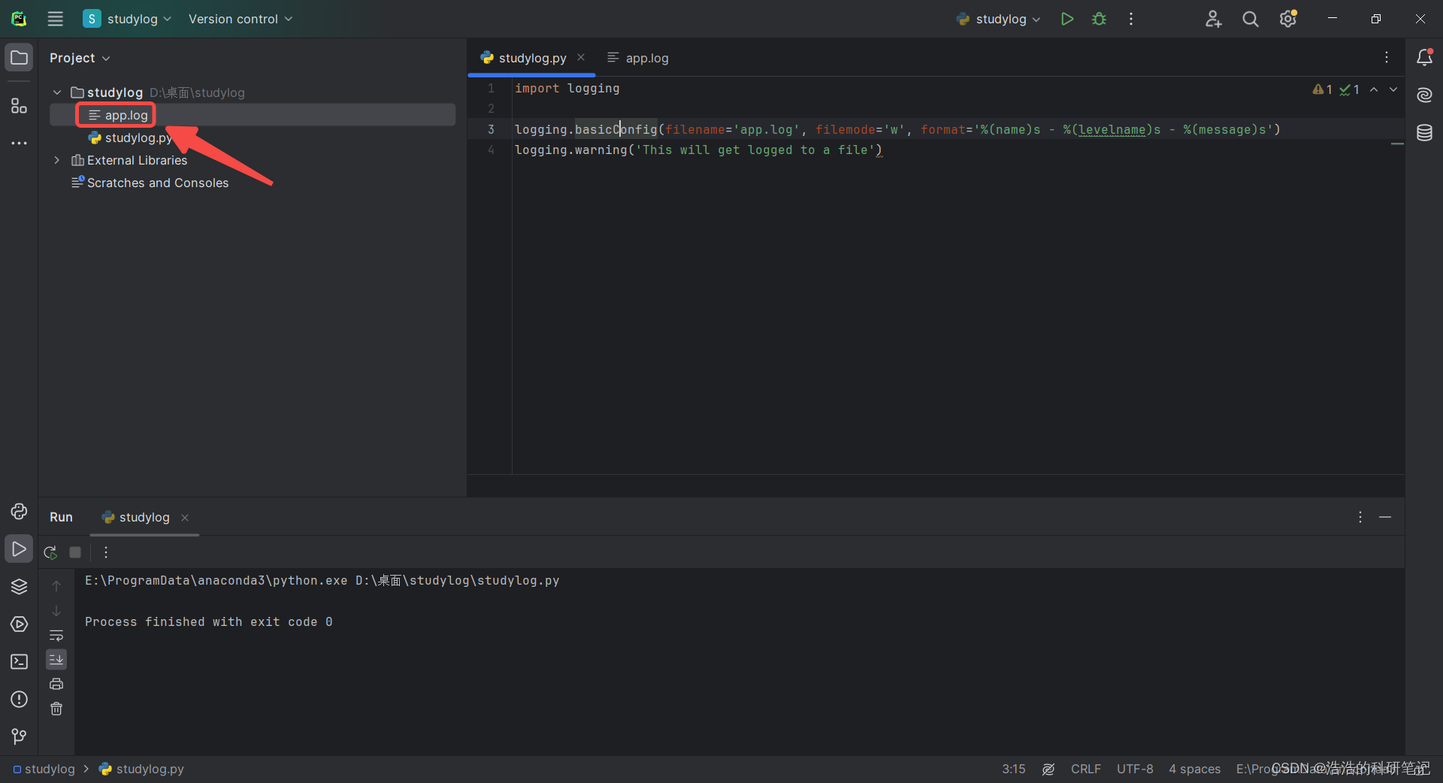This screenshot has width=1443, height=783.
Task: Open the AI Assistant spiral icon
Action: (x=1424, y=95)
